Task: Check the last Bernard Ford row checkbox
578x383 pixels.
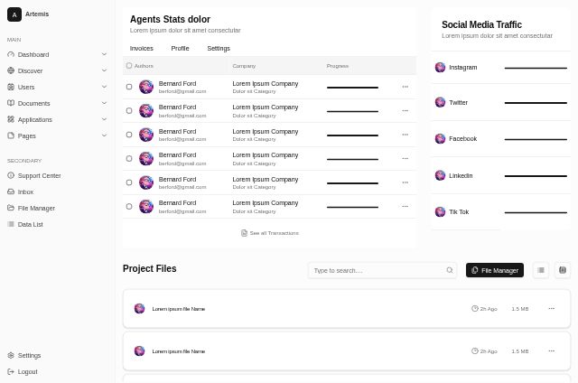Action: click(x=129, y=206)
